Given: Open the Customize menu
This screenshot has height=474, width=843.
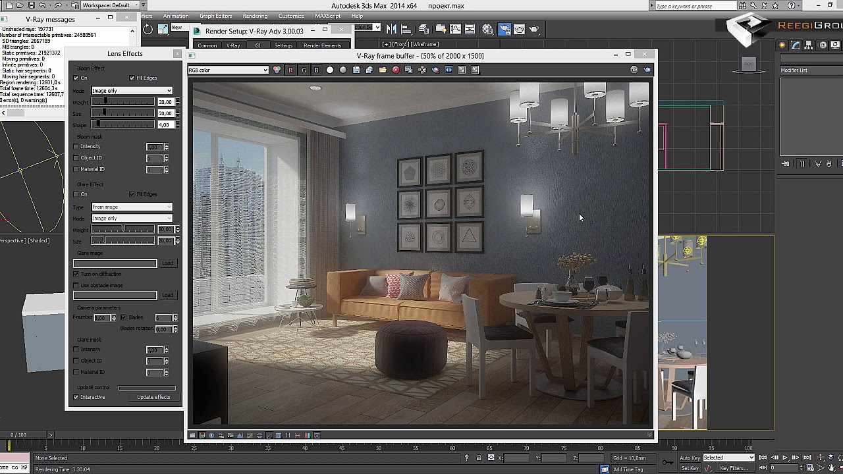Looking at the screenshot, I should [291, 16].
